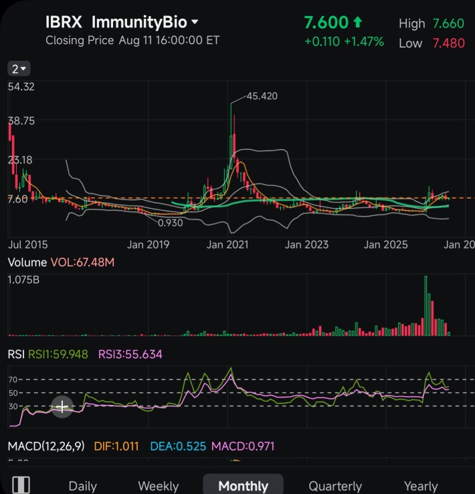475x494 pixels.
Task: Click the Jan 2021 date axis label
Action: click(x=227, y=244)
